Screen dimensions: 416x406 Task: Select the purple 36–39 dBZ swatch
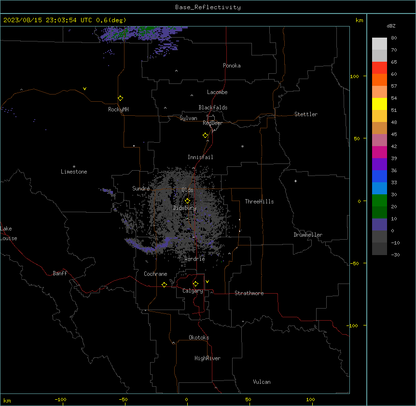click(x=379, y=164)
